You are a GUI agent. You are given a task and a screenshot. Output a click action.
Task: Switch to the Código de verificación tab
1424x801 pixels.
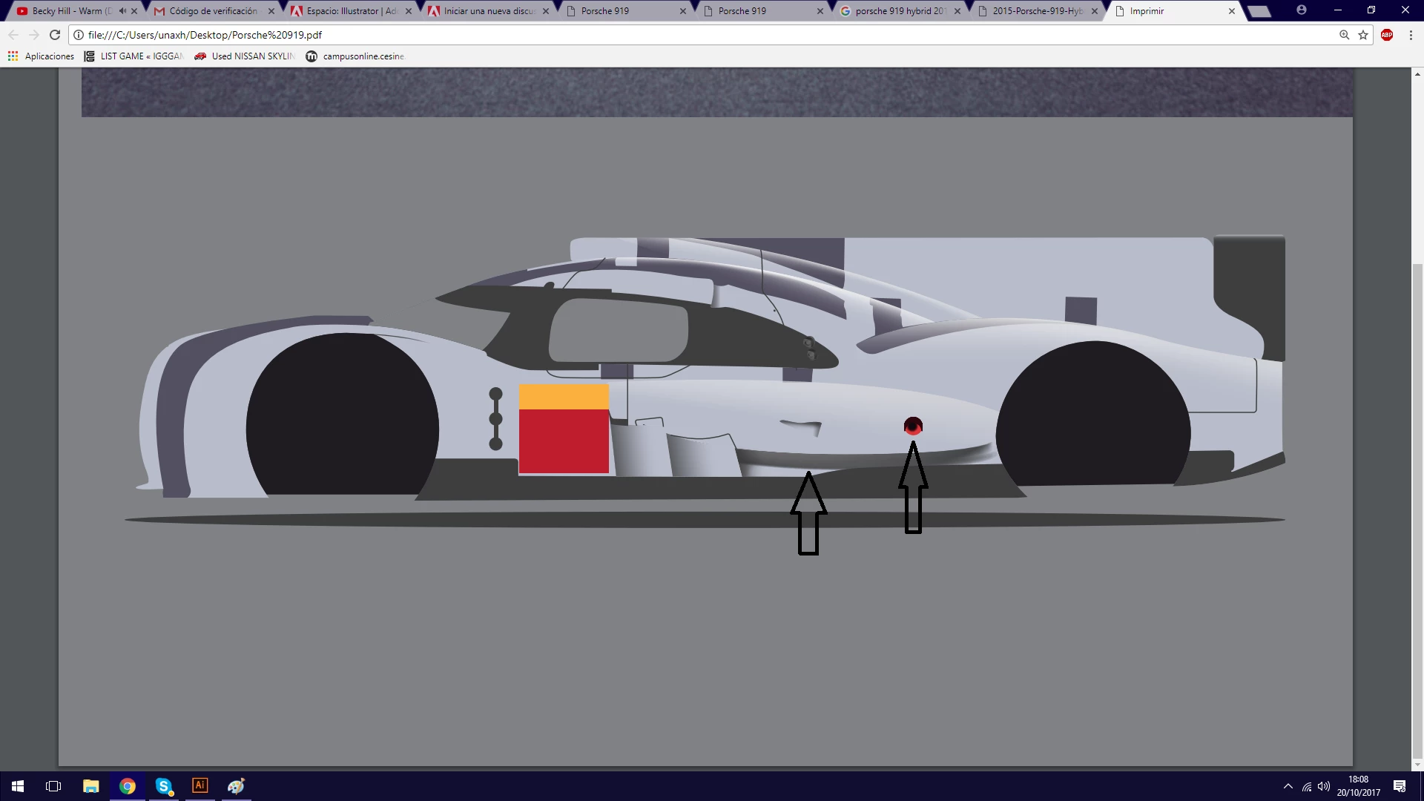coord(213,11)
